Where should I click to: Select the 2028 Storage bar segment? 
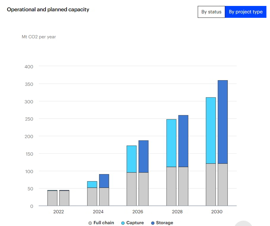click(183, 141)
